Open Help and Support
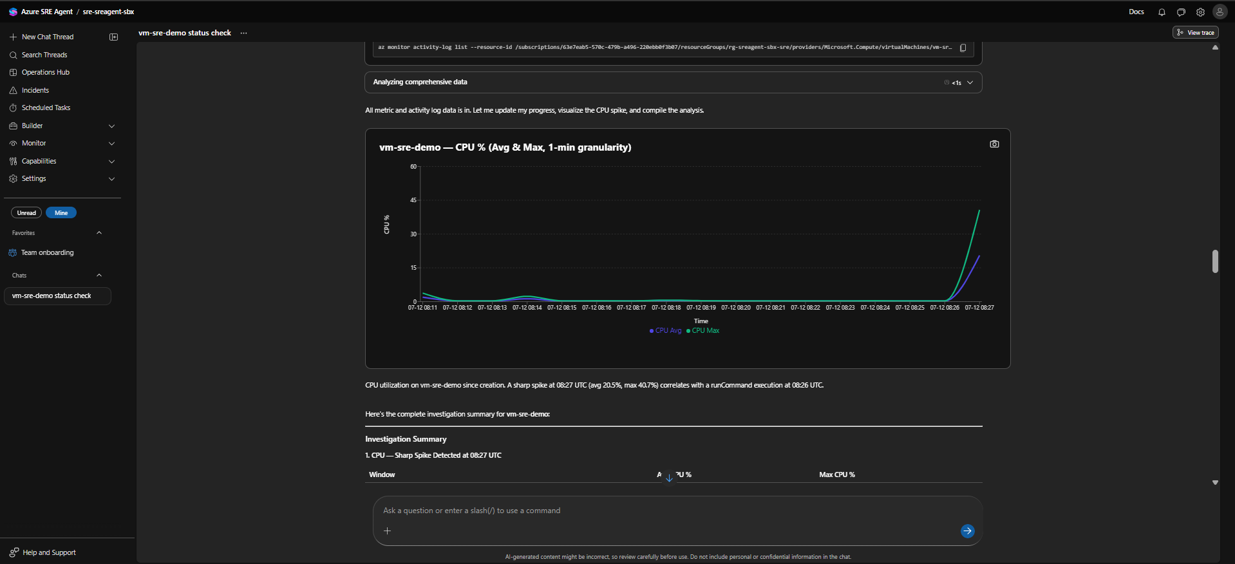 coord(49,552)
